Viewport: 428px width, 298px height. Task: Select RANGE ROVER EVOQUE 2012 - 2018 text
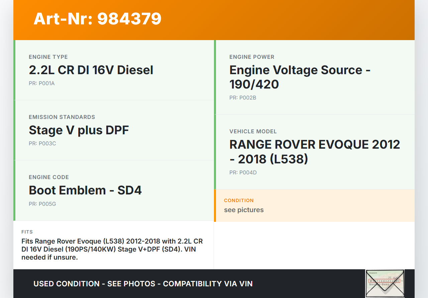click(314, 152)
